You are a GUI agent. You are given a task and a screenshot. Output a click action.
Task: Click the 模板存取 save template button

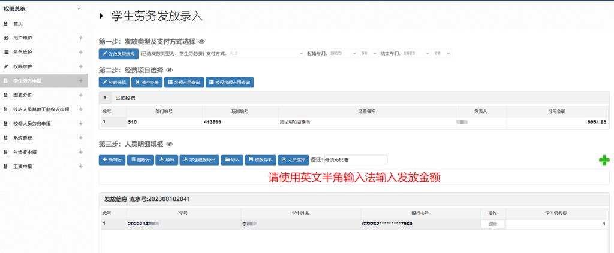[x=260, y=160]
